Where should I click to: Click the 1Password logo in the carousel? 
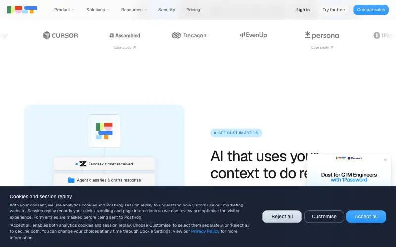click(x=384, y=35)
